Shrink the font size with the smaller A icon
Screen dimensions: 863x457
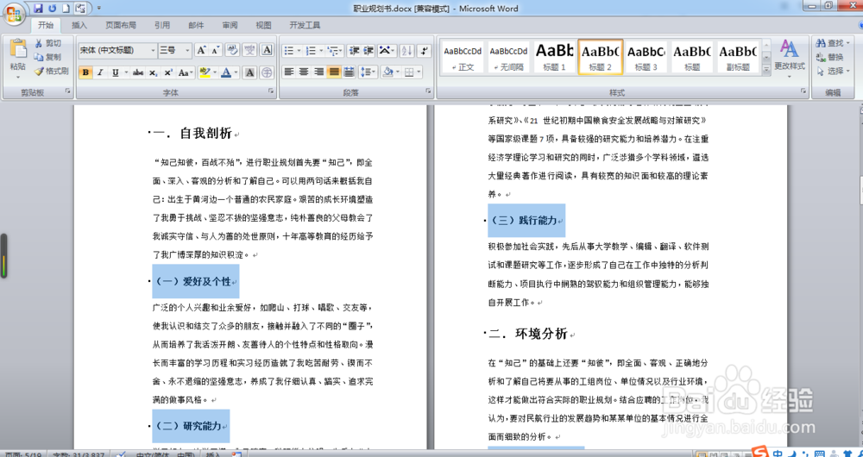(215, 50)
